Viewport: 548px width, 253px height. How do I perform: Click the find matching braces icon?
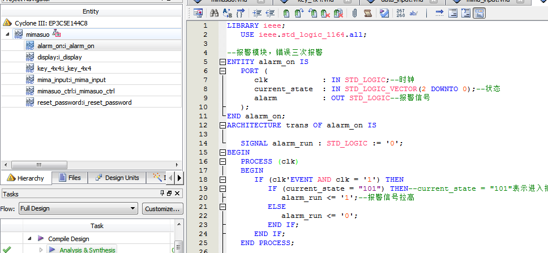point(241,13)
